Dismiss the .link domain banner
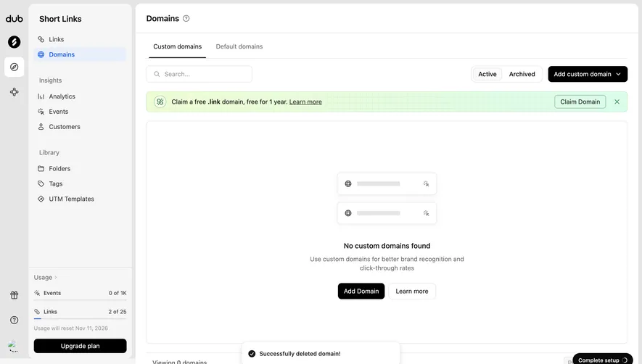Screen dimensions: 642x364 click(x=617, y=102)
